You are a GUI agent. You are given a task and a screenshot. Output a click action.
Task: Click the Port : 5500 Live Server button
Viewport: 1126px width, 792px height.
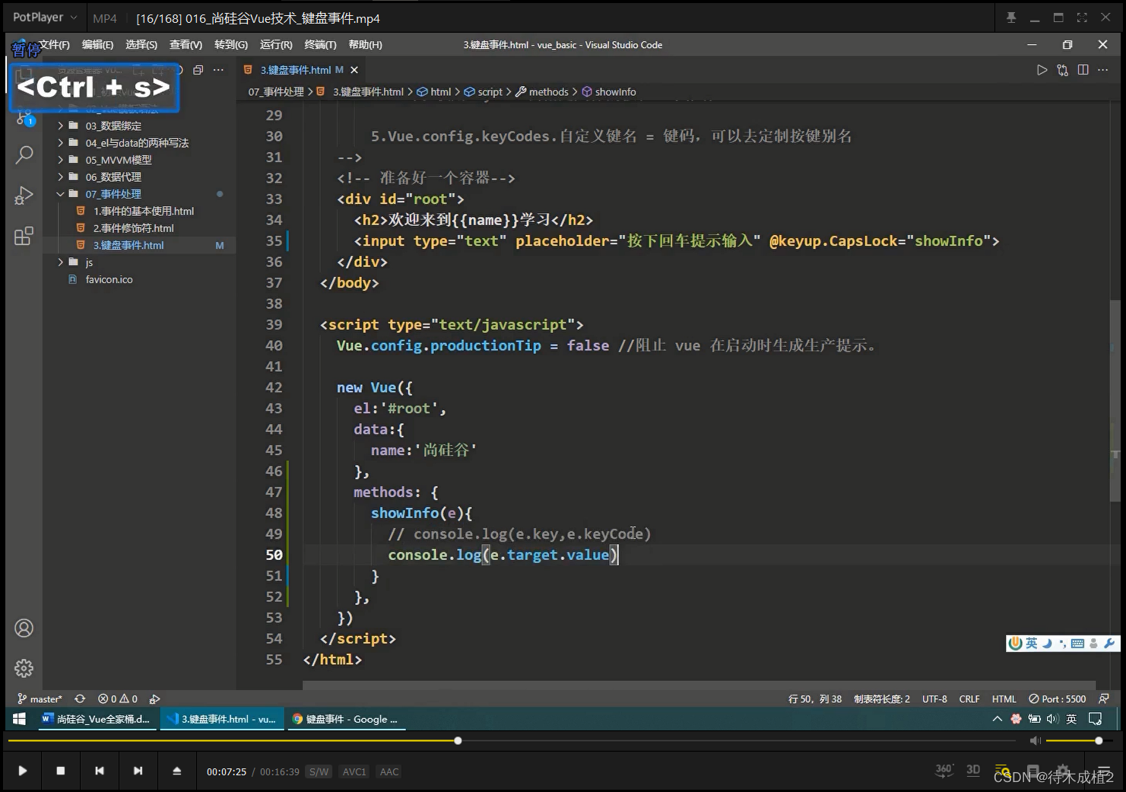[x=1058, y=698]
